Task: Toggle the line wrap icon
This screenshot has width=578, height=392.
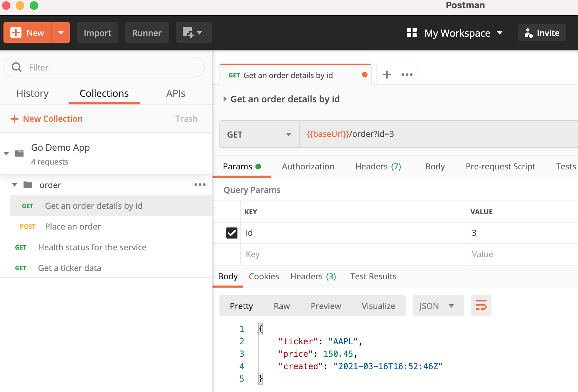Action: click(481, 306)
